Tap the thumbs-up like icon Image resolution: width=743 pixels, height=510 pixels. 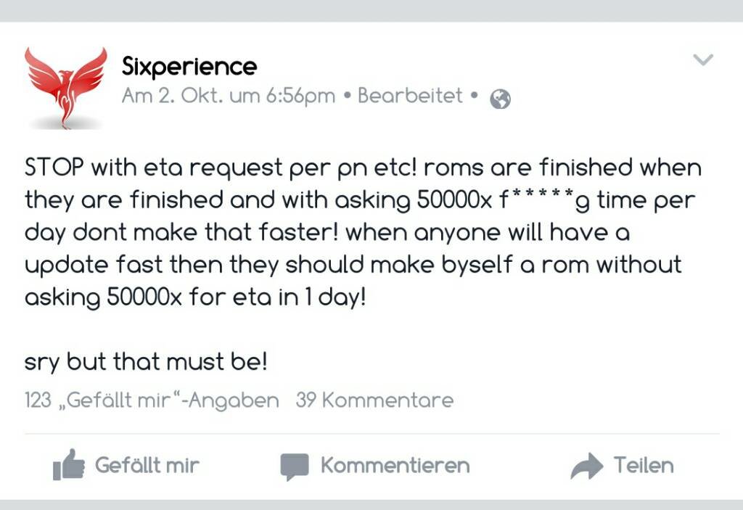tap(69, 464)
